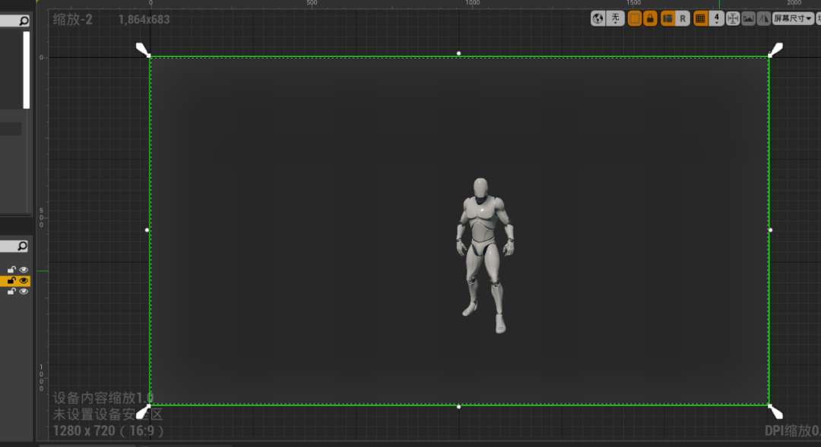Toggle the respect locks padlock button
Screen dimensions: 821x447
650,19
